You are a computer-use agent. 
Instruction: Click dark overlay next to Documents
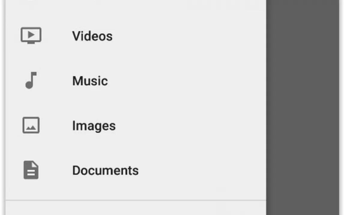point(303,171)
